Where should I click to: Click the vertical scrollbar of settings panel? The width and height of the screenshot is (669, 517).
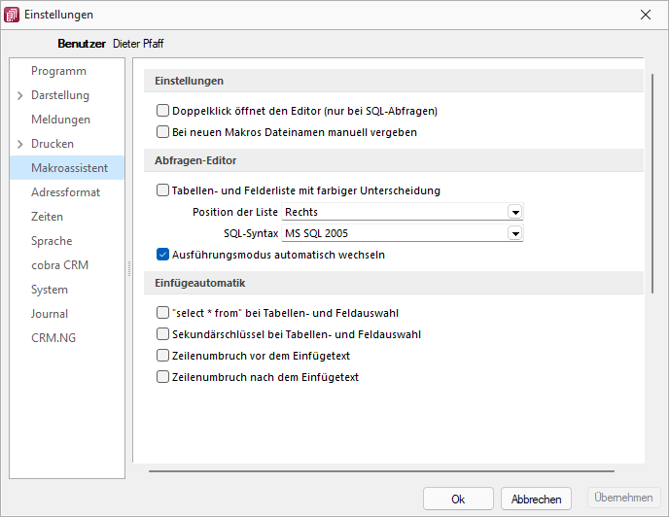651,184
